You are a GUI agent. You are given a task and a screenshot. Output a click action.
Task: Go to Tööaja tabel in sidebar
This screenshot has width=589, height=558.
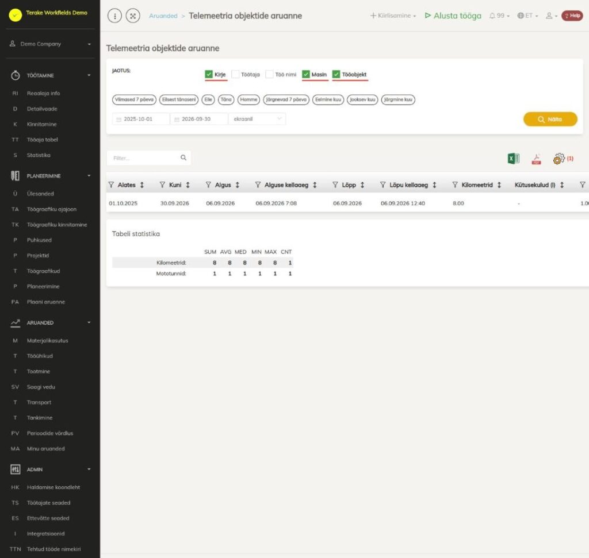pyautogui.click(x=43, y=140)
